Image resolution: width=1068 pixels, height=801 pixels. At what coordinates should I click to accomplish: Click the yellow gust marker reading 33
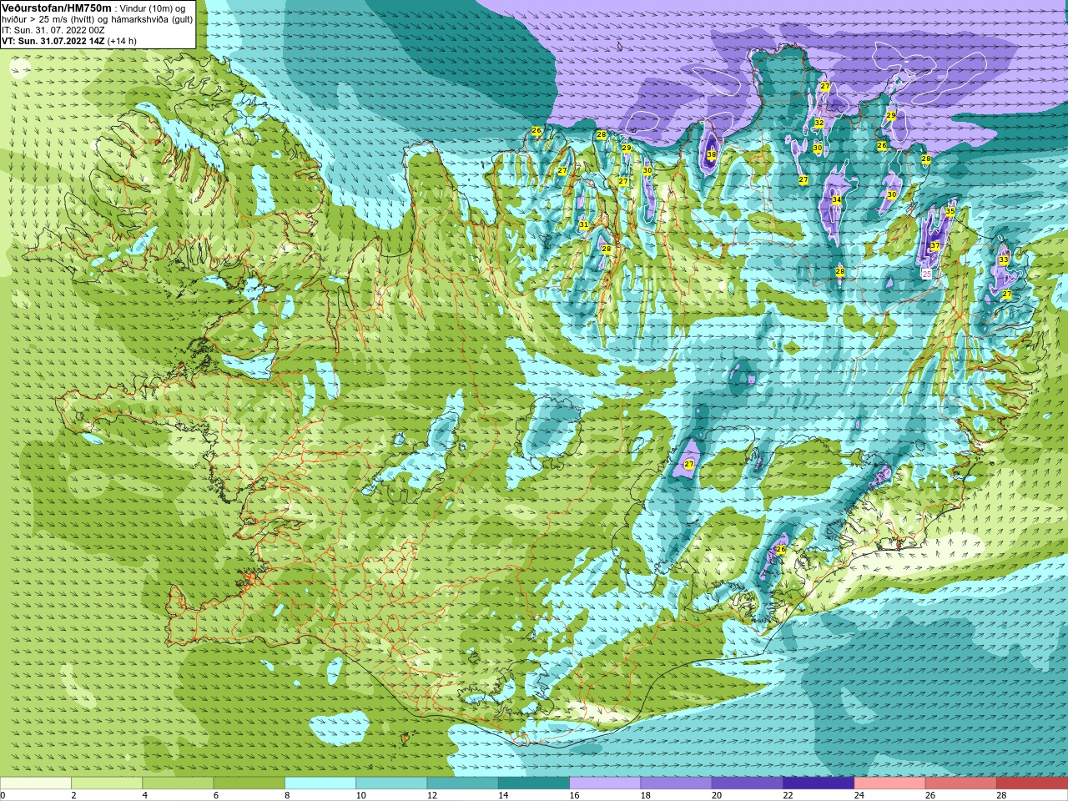coord(1003,260)
